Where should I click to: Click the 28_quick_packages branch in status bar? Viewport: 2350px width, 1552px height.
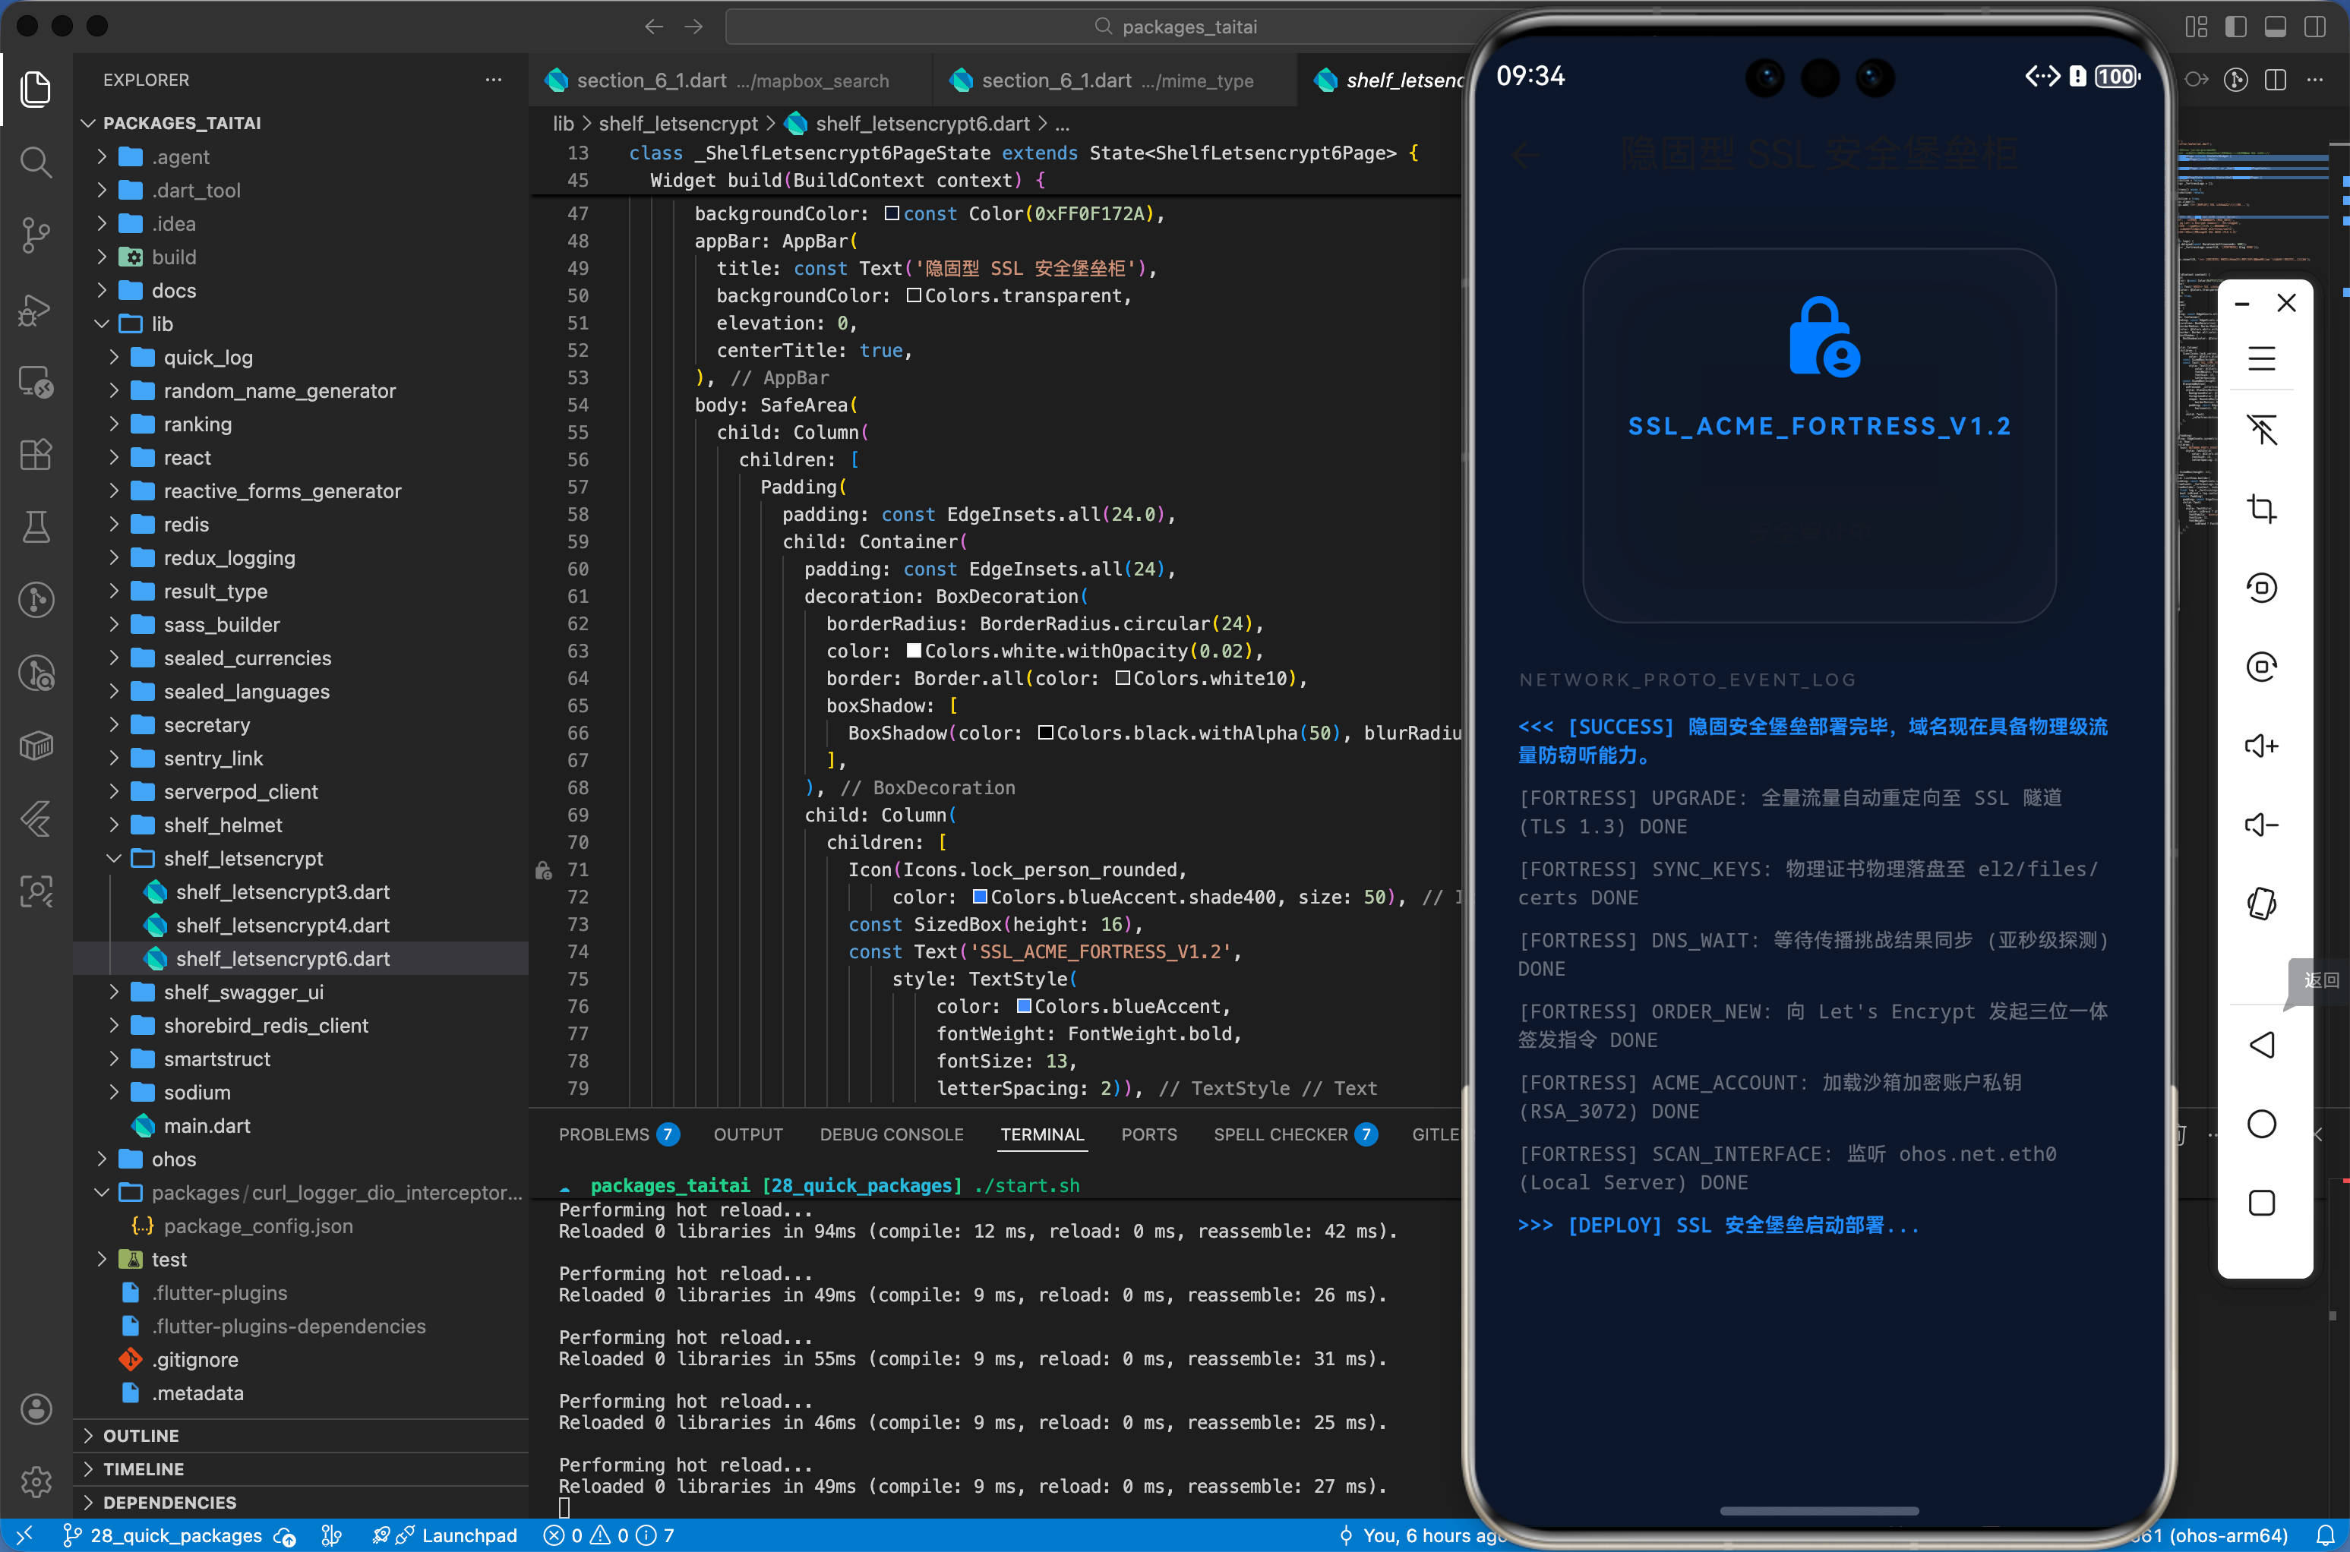(175, 1535)
